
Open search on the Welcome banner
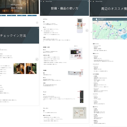[x=38, y=1]
